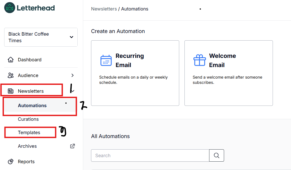The image size is (291, 170).
Task: Click the Recurring Email calendar icon
Action: 106,60
